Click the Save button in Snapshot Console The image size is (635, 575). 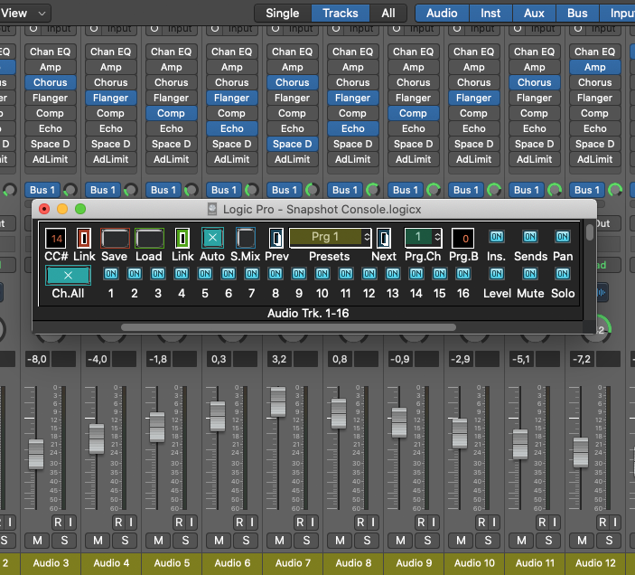(115, 238)
